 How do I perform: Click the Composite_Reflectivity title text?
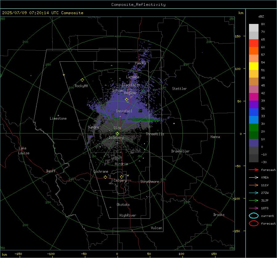point(138,5)
